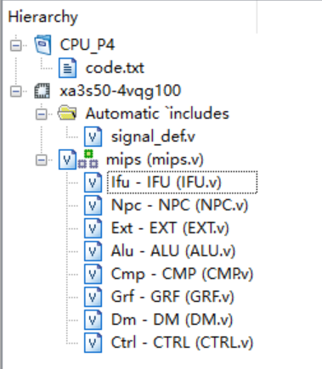
Task: Select Ext - EXT (EXT.v) module
Action: tap(170, 228)
